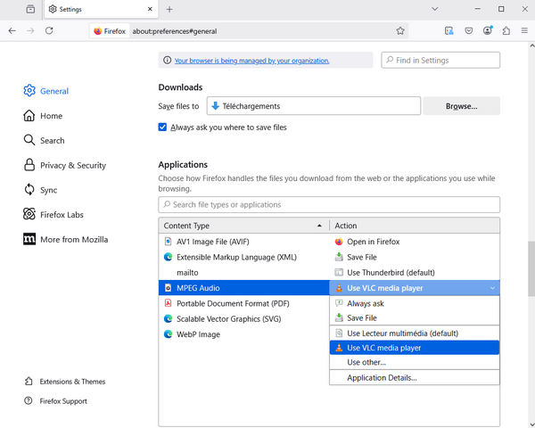The height and width of the screenshot is (428, 535).
Task: Click the PDF icon in Content Type list
Action: pos(168,303)
